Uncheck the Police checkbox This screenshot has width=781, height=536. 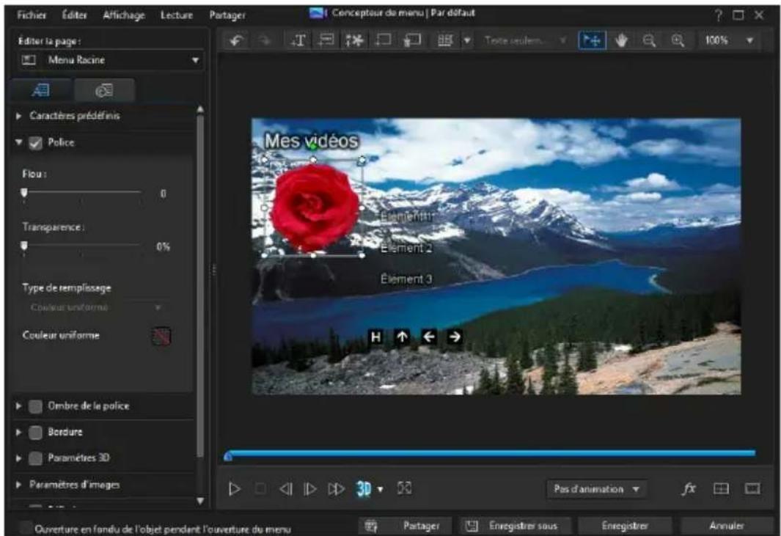[34, 144]
